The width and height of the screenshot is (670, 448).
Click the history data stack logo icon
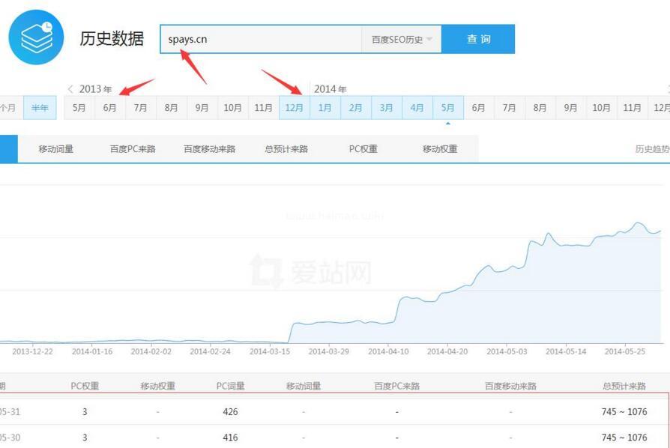point(36,37)
